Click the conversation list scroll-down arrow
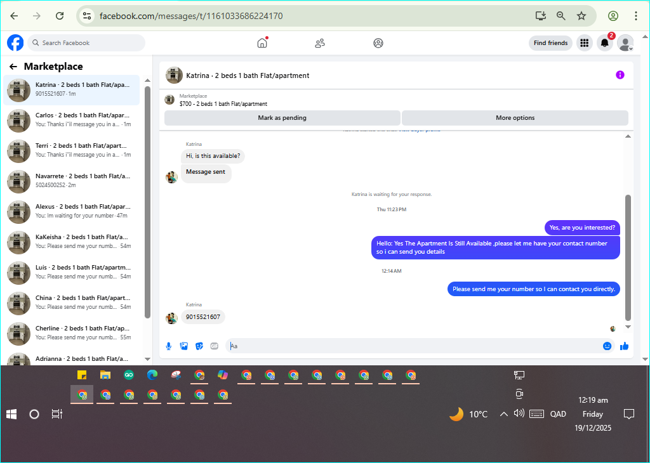The height and width of the screenshot is (463, 650). pos(147,359)
